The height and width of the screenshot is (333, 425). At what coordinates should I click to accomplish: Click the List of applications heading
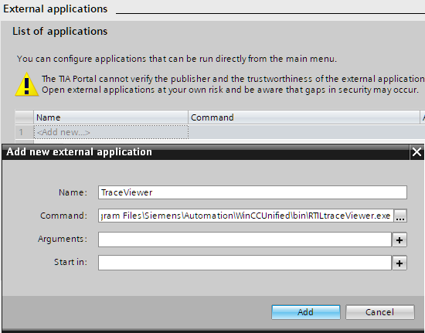coord(60,31)
